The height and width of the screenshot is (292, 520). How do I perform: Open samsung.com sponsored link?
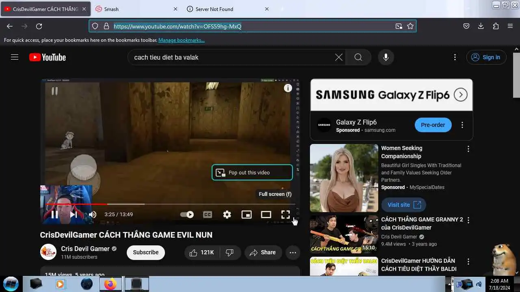point(380,130)
